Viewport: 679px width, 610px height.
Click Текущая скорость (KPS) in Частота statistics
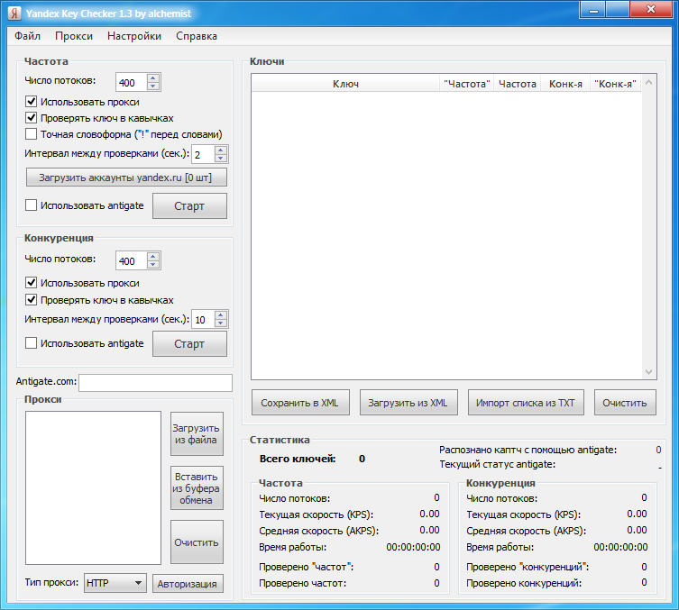317,514
